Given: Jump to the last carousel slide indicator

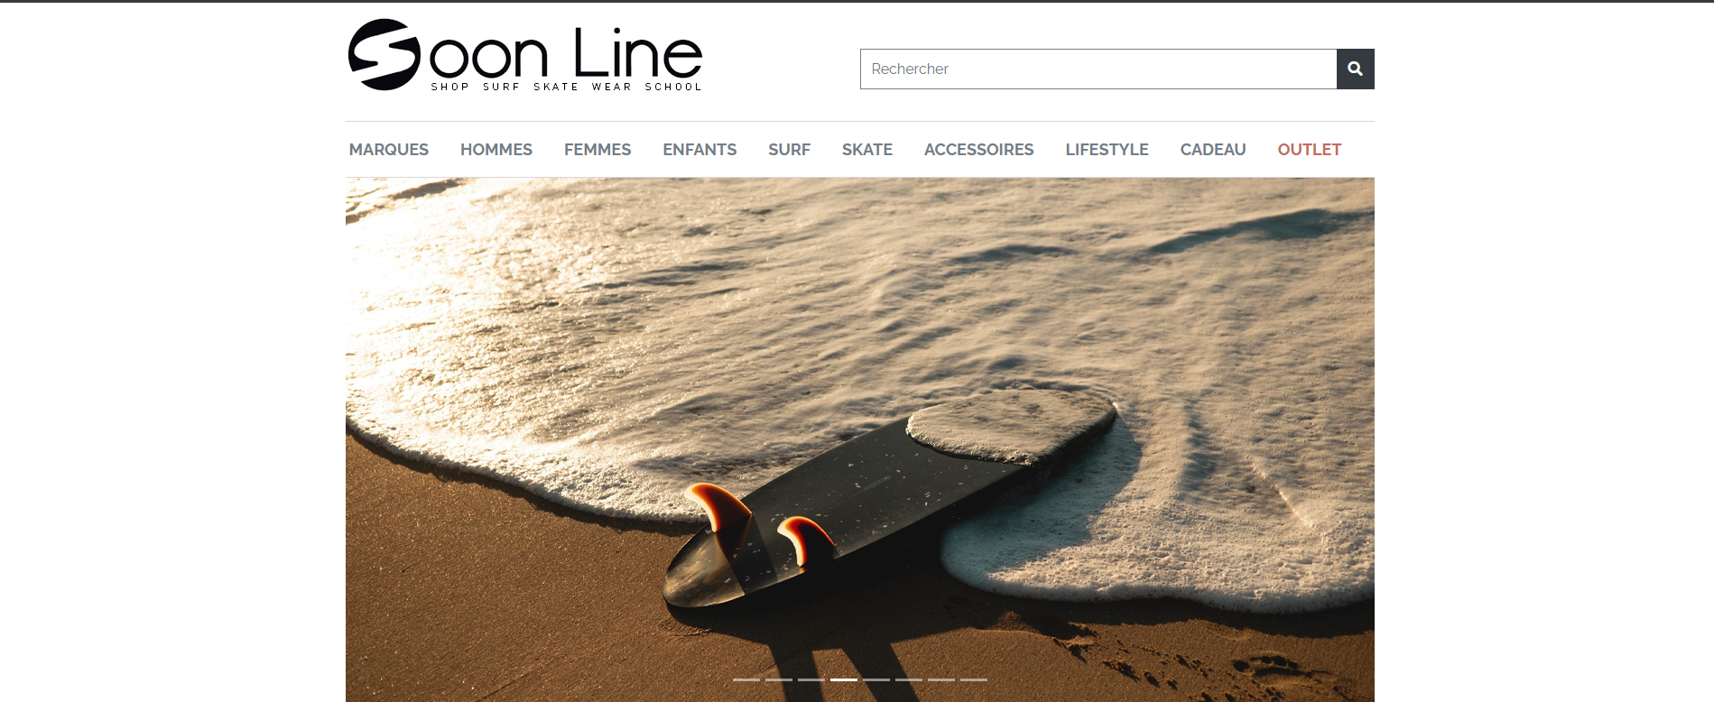Looking at the screenshot, I should 974,679.
